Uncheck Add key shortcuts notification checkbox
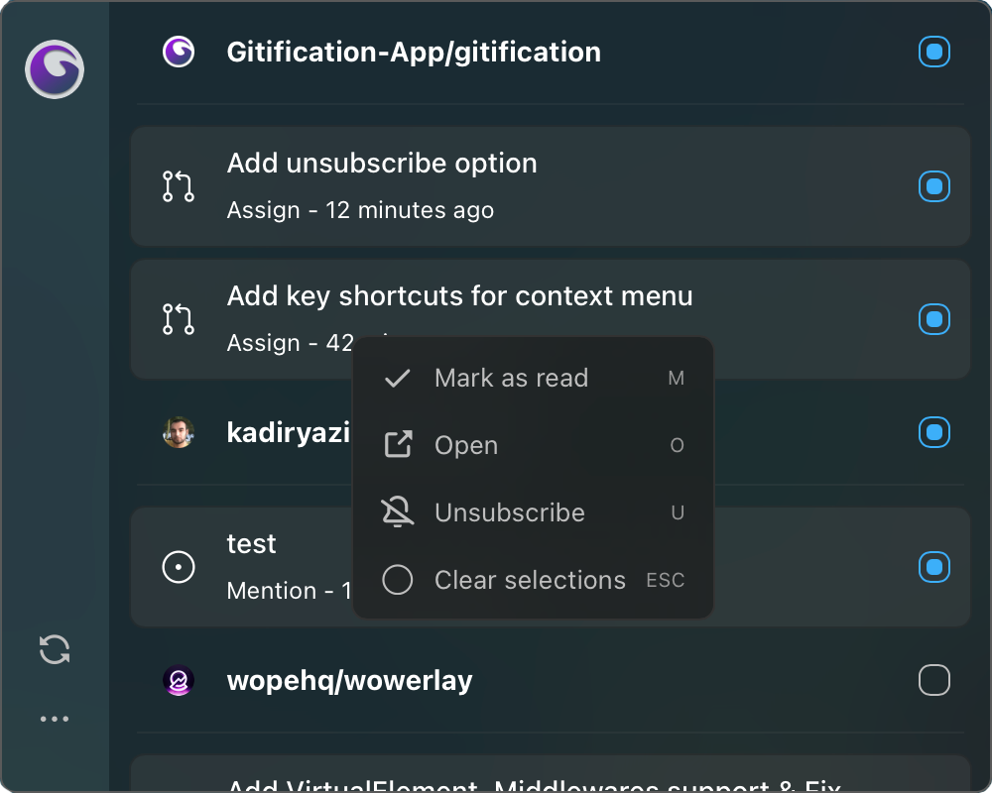 pyautogui.click(x=934, y=319)
